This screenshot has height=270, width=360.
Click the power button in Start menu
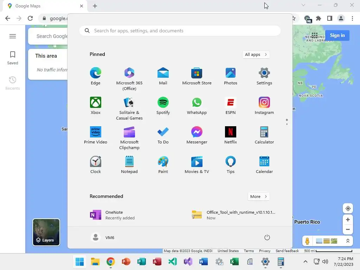[267, 237]
